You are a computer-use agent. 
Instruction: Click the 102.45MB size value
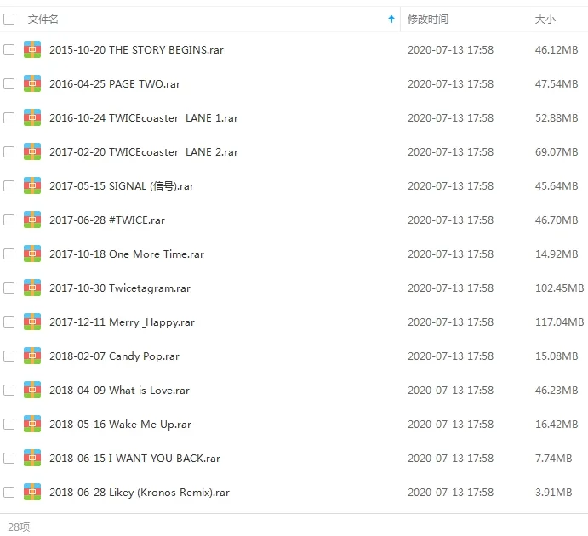tap(560, 288)
